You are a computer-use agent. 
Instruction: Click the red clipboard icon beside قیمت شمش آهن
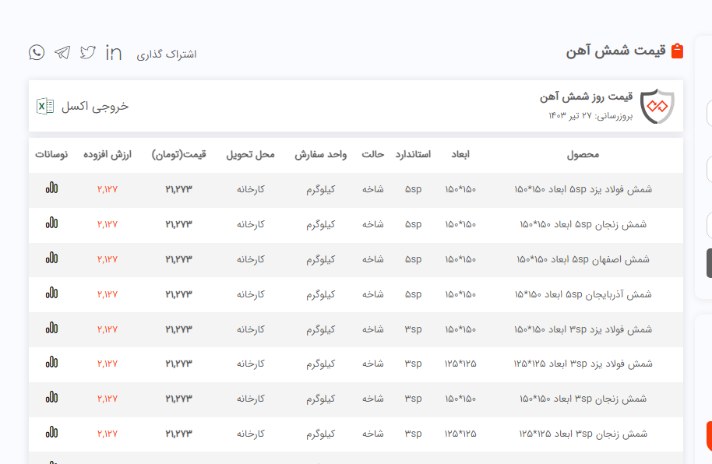tap(677, 51)
